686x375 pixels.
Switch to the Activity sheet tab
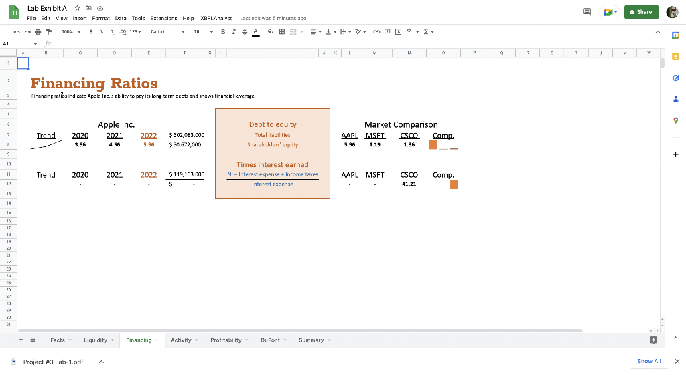[184, 340]
